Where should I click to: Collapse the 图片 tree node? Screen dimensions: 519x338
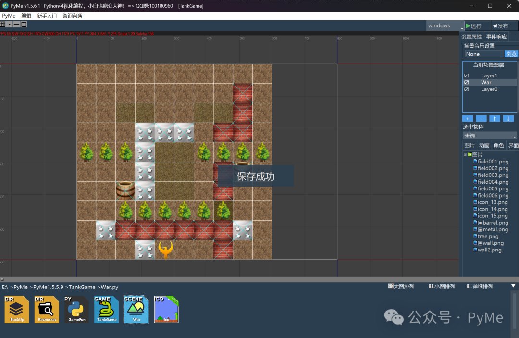[465, 155]
